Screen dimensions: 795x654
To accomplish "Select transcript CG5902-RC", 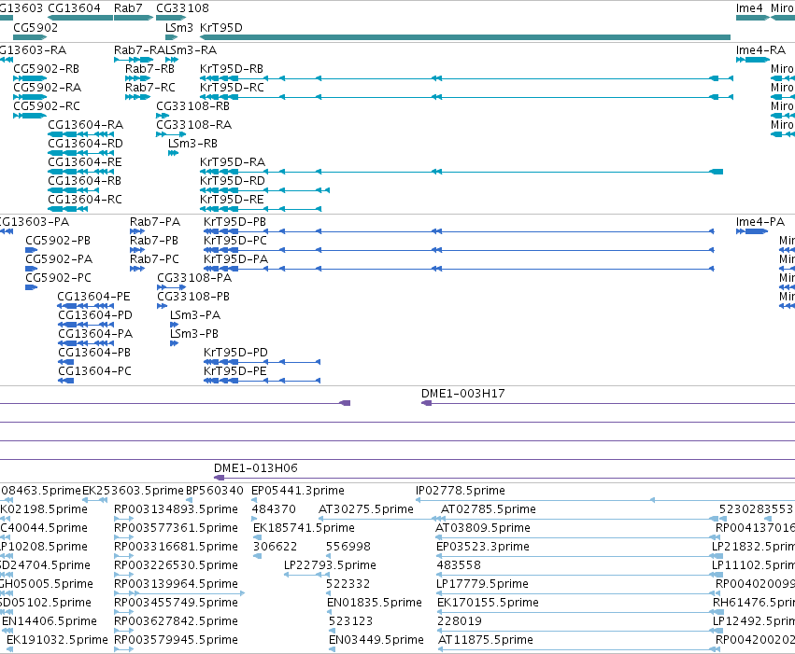I will click(x=47, y=106).
